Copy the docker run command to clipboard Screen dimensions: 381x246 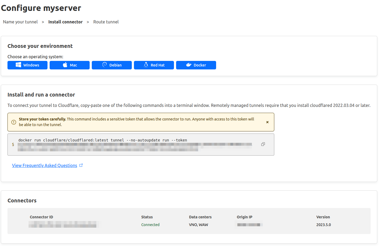click(x=263, y=144)
